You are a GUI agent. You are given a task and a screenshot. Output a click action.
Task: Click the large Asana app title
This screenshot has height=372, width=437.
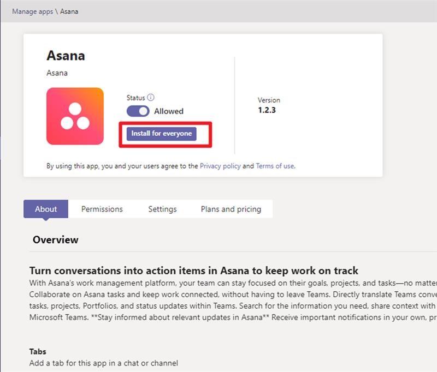[x=66, y=56]
